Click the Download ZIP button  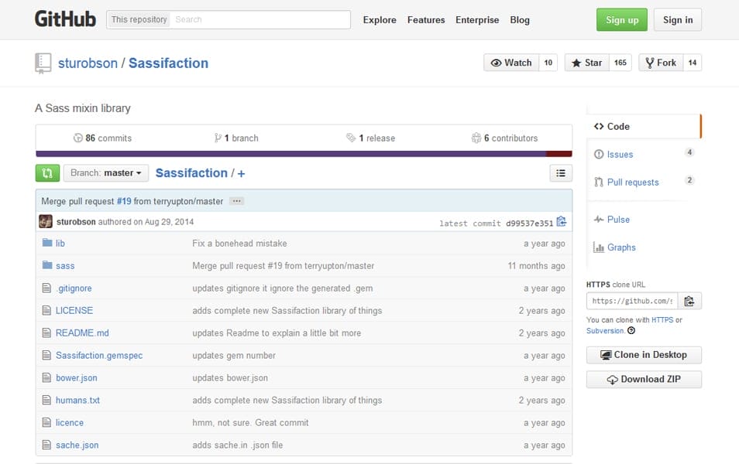click(x=643, y=379)
